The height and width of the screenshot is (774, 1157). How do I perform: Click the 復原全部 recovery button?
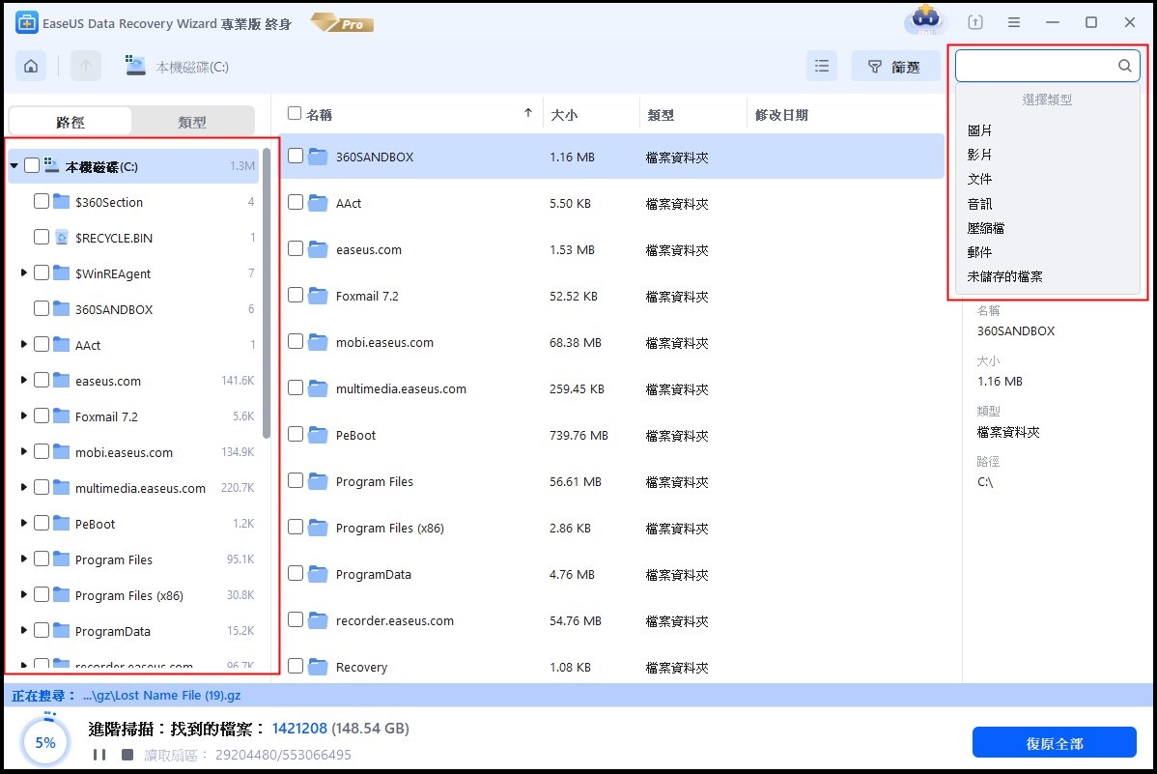coord(1056,741)
